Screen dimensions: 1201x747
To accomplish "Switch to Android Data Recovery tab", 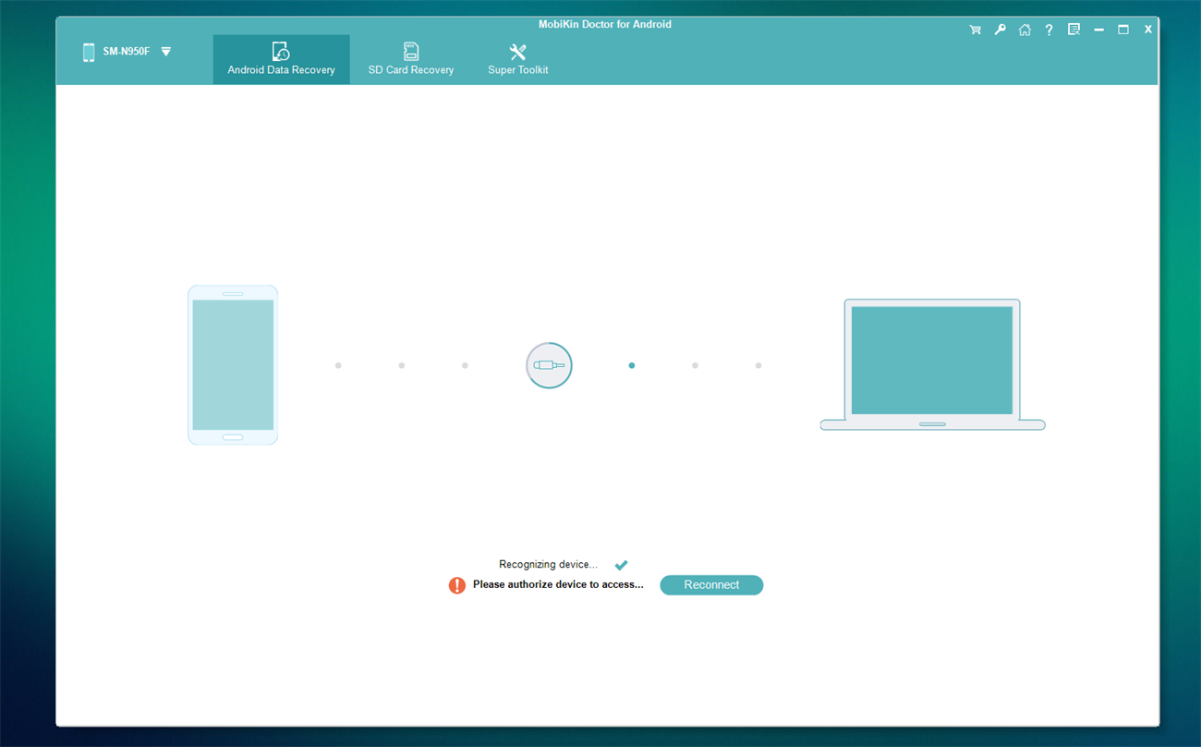I will [x=281, y=59].
